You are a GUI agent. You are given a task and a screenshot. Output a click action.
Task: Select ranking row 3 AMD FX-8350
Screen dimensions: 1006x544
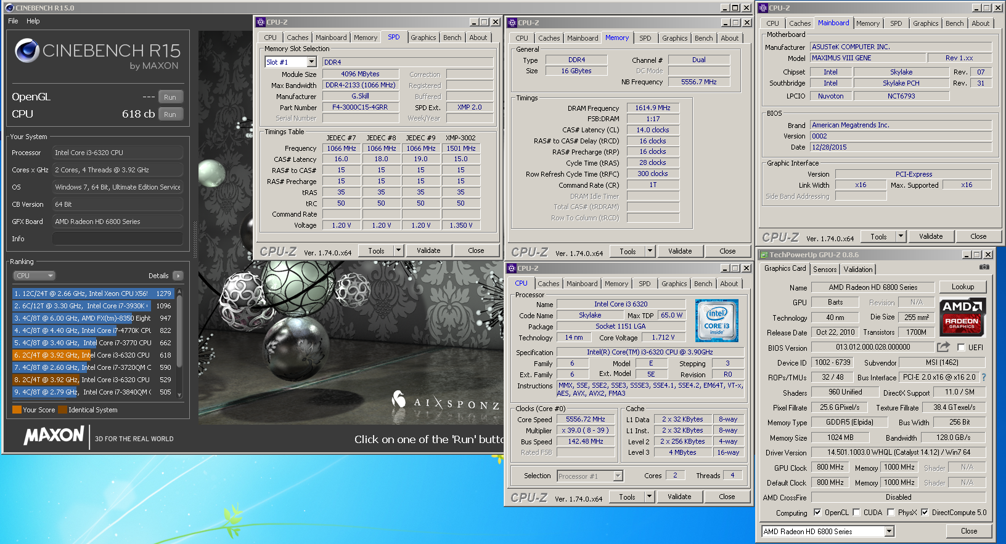(93, 318)
